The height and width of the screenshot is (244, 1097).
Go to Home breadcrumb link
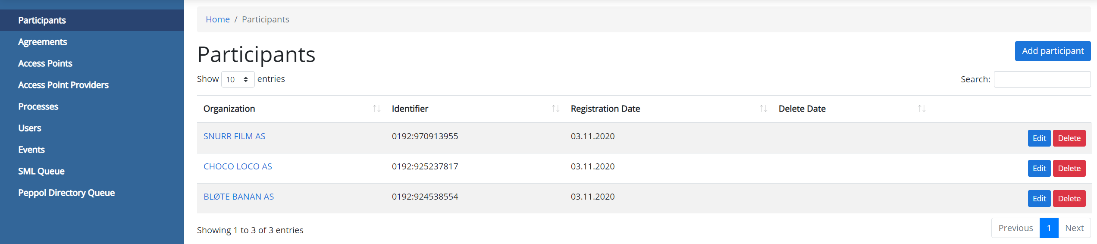pyautogui.click(x=217, y=19)
